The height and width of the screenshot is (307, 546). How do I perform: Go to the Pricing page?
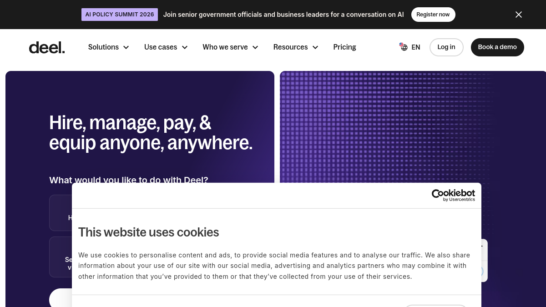pos(344,47)
